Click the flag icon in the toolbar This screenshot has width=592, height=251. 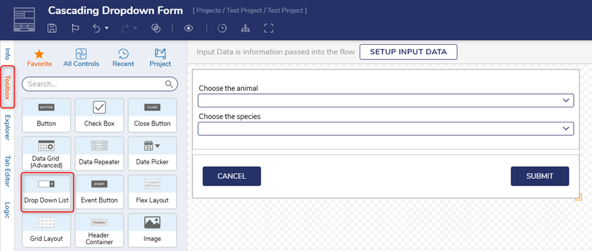coord(75,28)
